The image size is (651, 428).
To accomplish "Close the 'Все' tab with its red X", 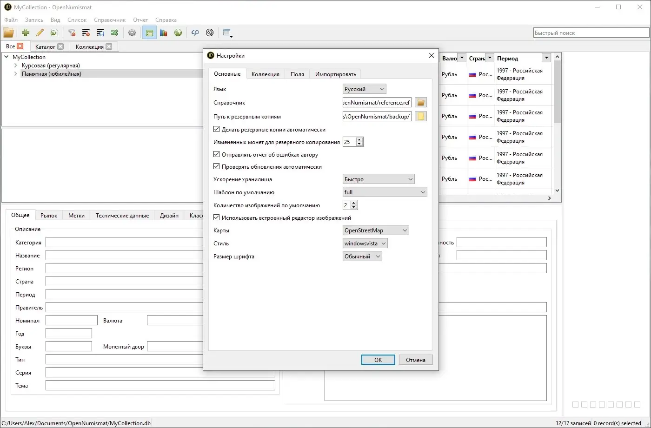I will (x=20, y=46).
